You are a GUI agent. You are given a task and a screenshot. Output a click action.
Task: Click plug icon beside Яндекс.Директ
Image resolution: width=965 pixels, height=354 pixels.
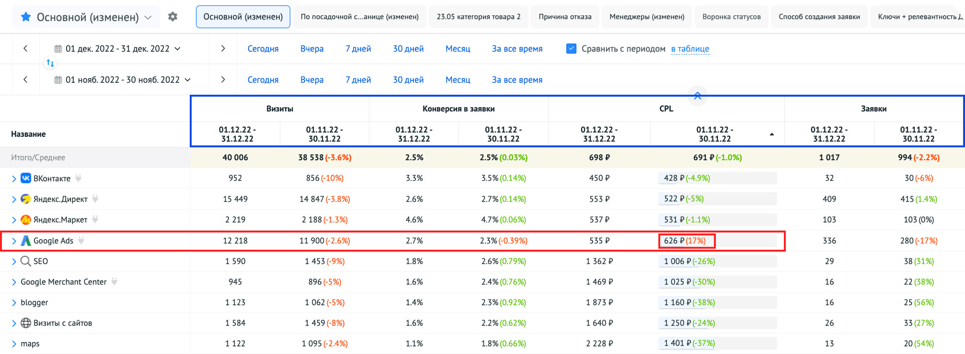[x=95, y=199]
